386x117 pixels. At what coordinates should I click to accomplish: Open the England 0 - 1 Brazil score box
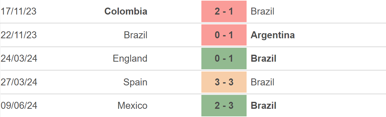pyautogui.click(x=224, y=58)
